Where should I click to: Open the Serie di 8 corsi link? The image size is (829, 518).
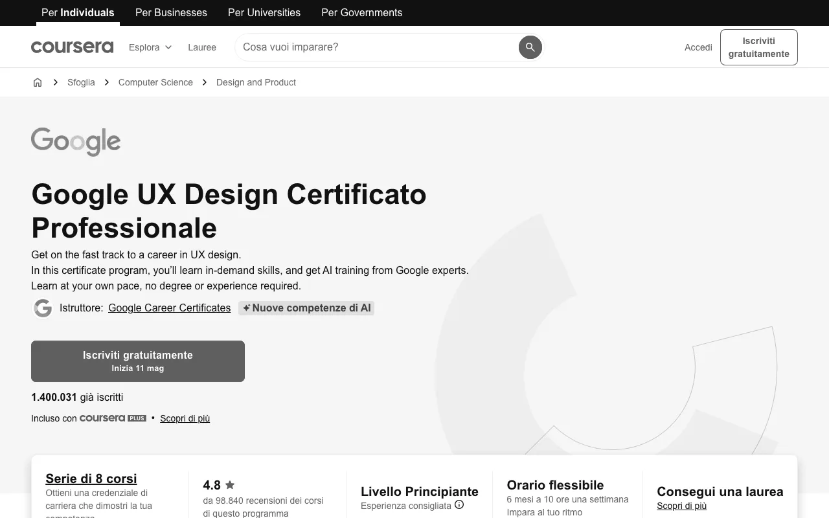coord(91,479)
